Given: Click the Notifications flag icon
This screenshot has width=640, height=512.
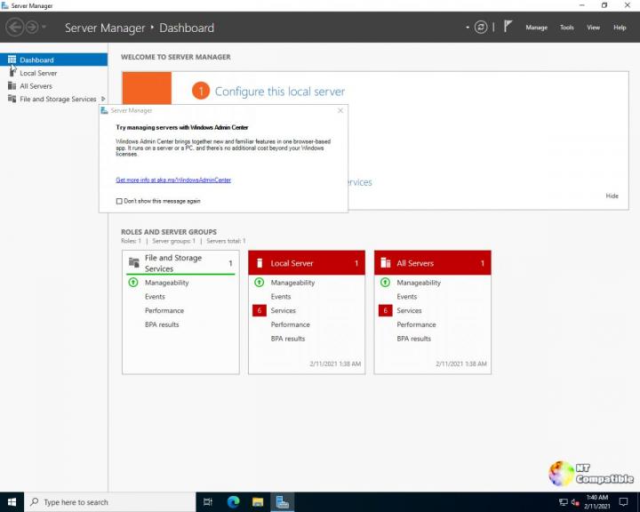Looking at the screenshot, I should [x=508, y=28].
